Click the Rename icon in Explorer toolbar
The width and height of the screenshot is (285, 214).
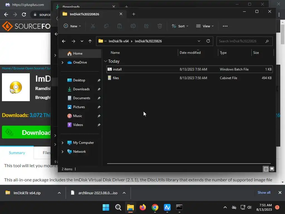pyautogui.click(x=133, y=26)
